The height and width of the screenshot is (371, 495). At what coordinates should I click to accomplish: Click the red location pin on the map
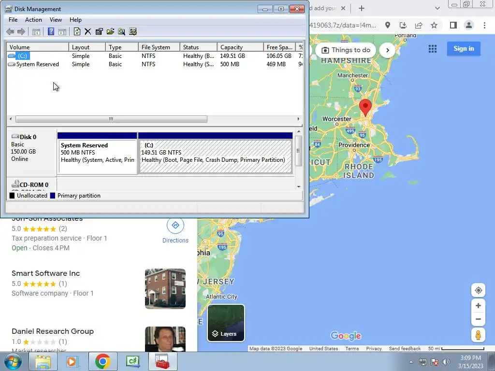pos(365,107)
